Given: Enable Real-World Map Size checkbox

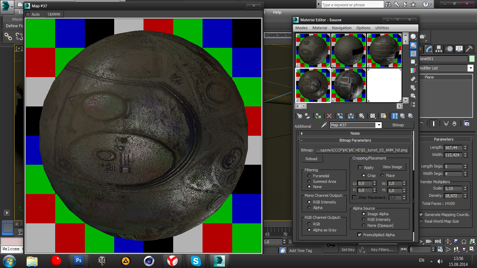Looking at the screenshot, I should pyautogui.click(x=421, y=221).
